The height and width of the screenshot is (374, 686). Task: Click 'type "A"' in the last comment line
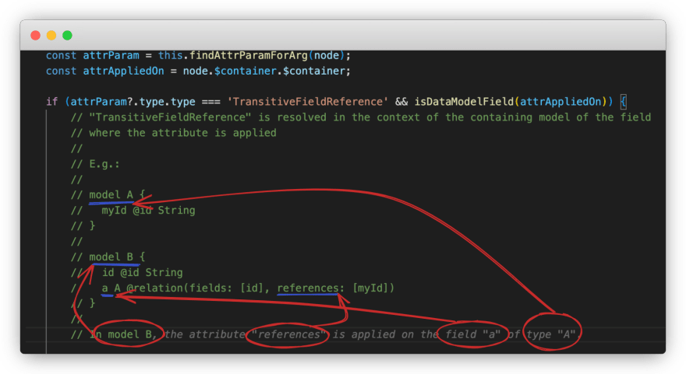(x=551, y=334)
